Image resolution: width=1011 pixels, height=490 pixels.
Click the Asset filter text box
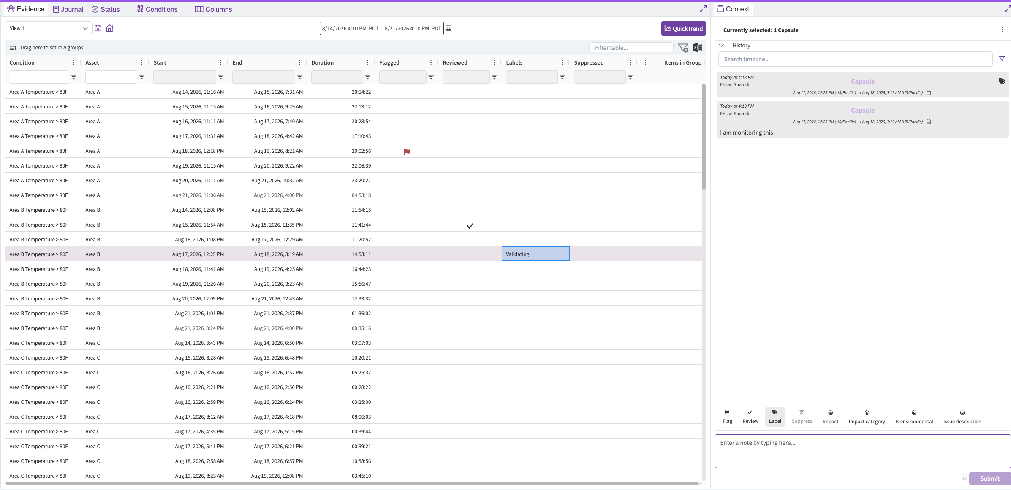pos(111,77)
